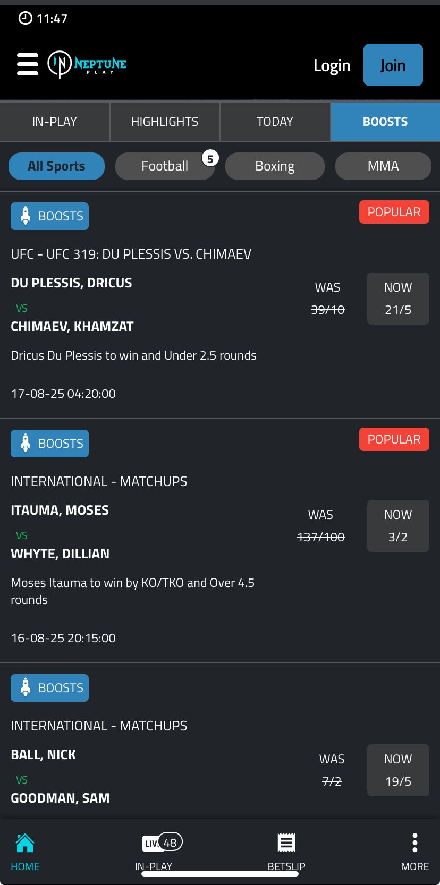Click the Login link
This screenshot has width=440, height=885.
[332, 65]
